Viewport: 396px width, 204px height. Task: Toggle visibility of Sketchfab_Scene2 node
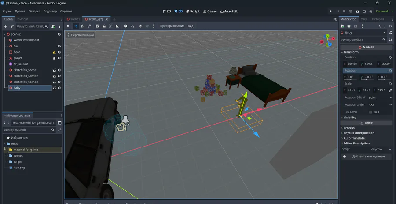[59, 76]
